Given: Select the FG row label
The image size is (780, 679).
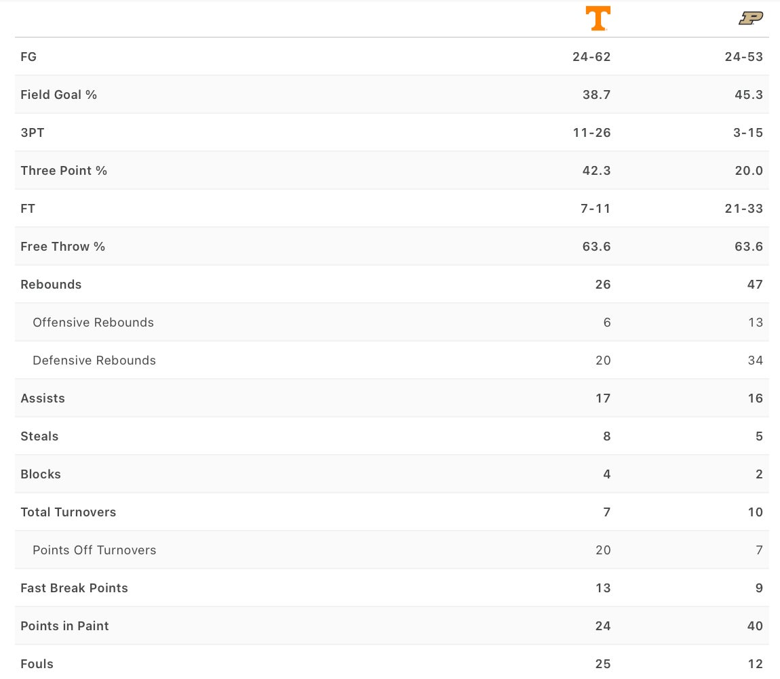Looking at the screenshot, I should point(28,57).
